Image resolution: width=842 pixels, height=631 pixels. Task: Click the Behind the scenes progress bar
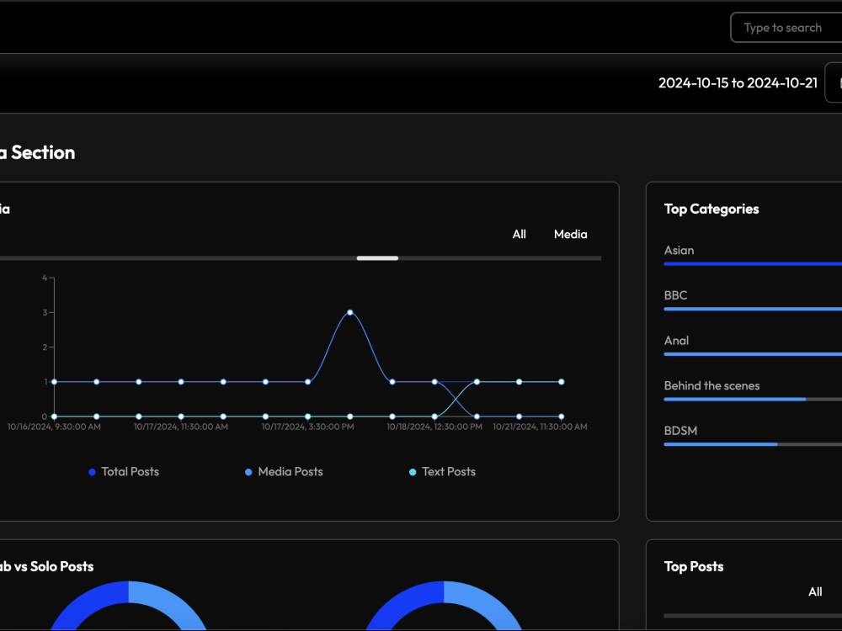[753, 399]
